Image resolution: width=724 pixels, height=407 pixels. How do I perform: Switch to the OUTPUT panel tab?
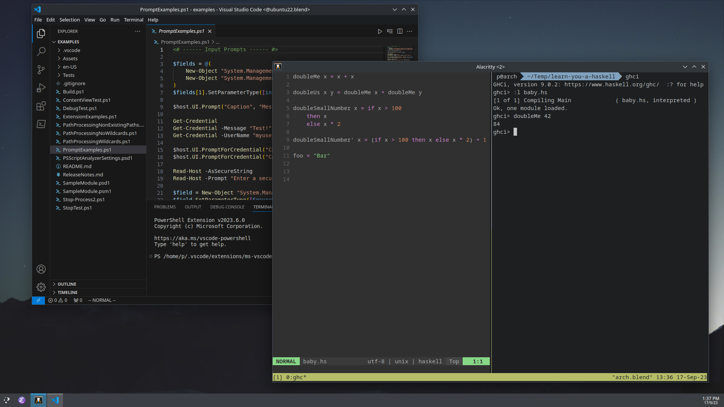193,207
